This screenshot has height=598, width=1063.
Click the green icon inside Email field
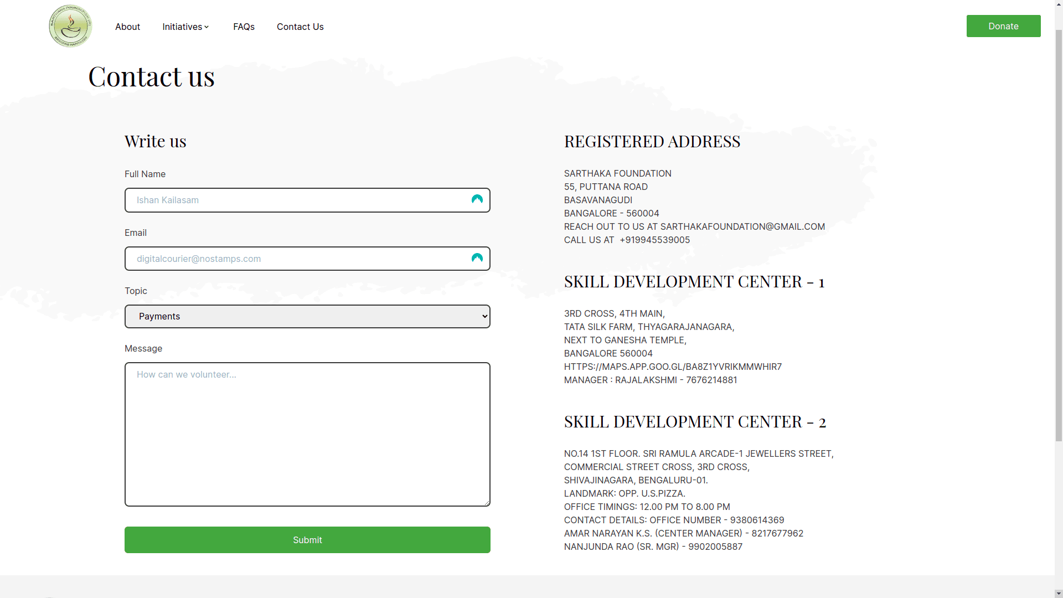477,258
